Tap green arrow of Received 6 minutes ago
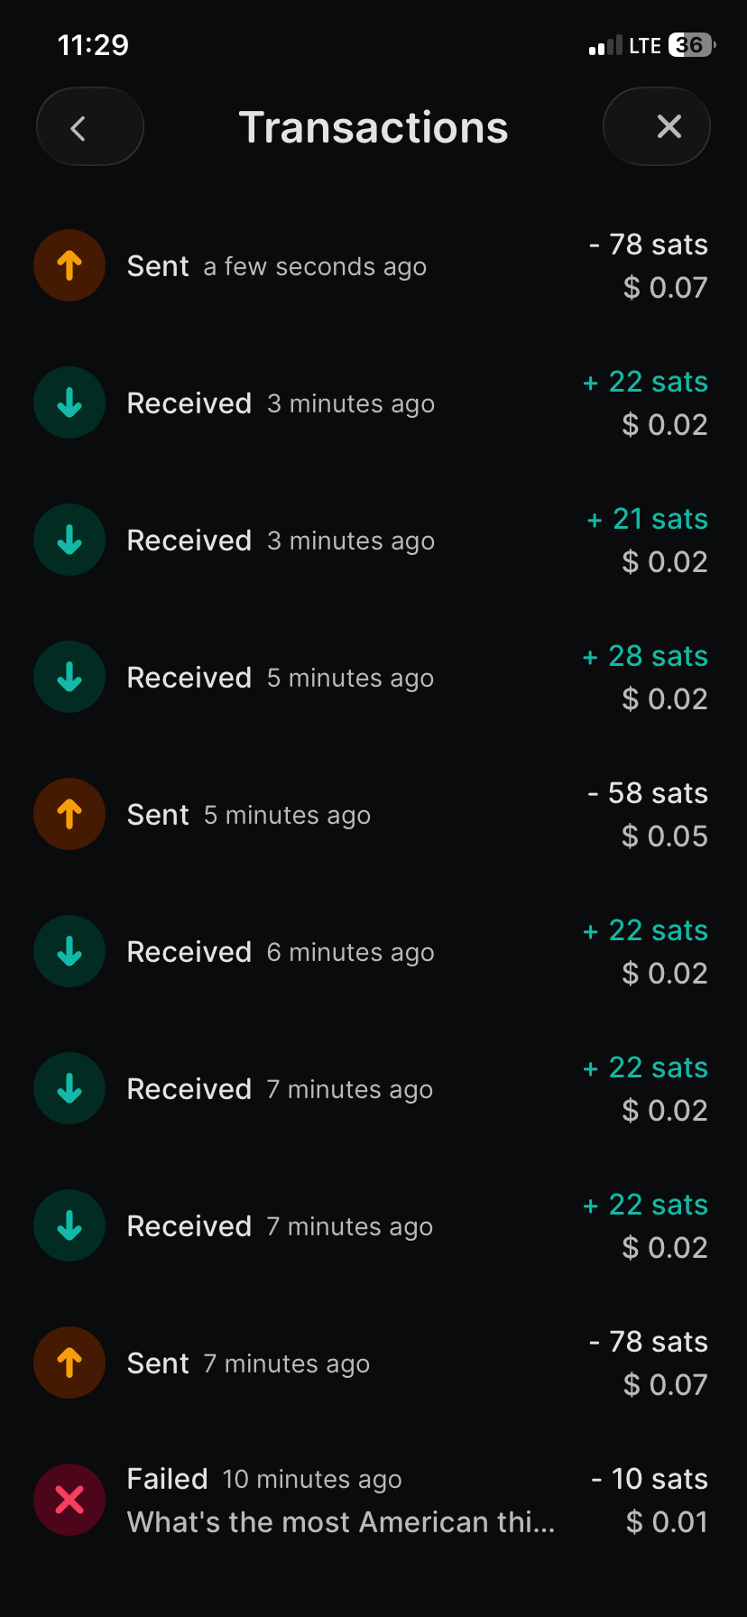Viewport: 747px width, 1617px height. (69, 952)
